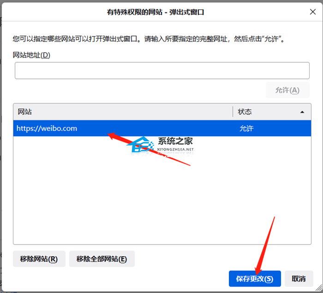Click the 网站地址(D) label
Screen dimensions: 323x293
[x=31, y=55]
